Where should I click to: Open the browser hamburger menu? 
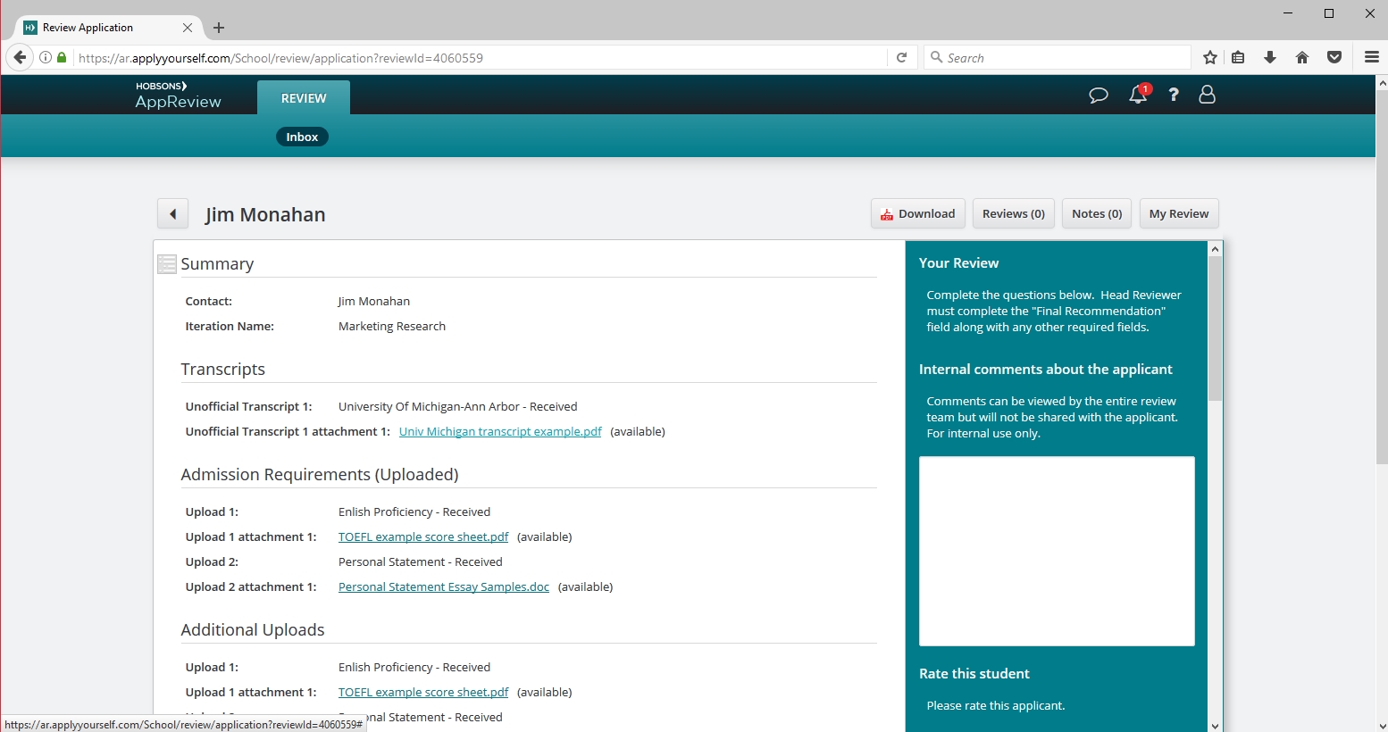tap(1372, 58)
